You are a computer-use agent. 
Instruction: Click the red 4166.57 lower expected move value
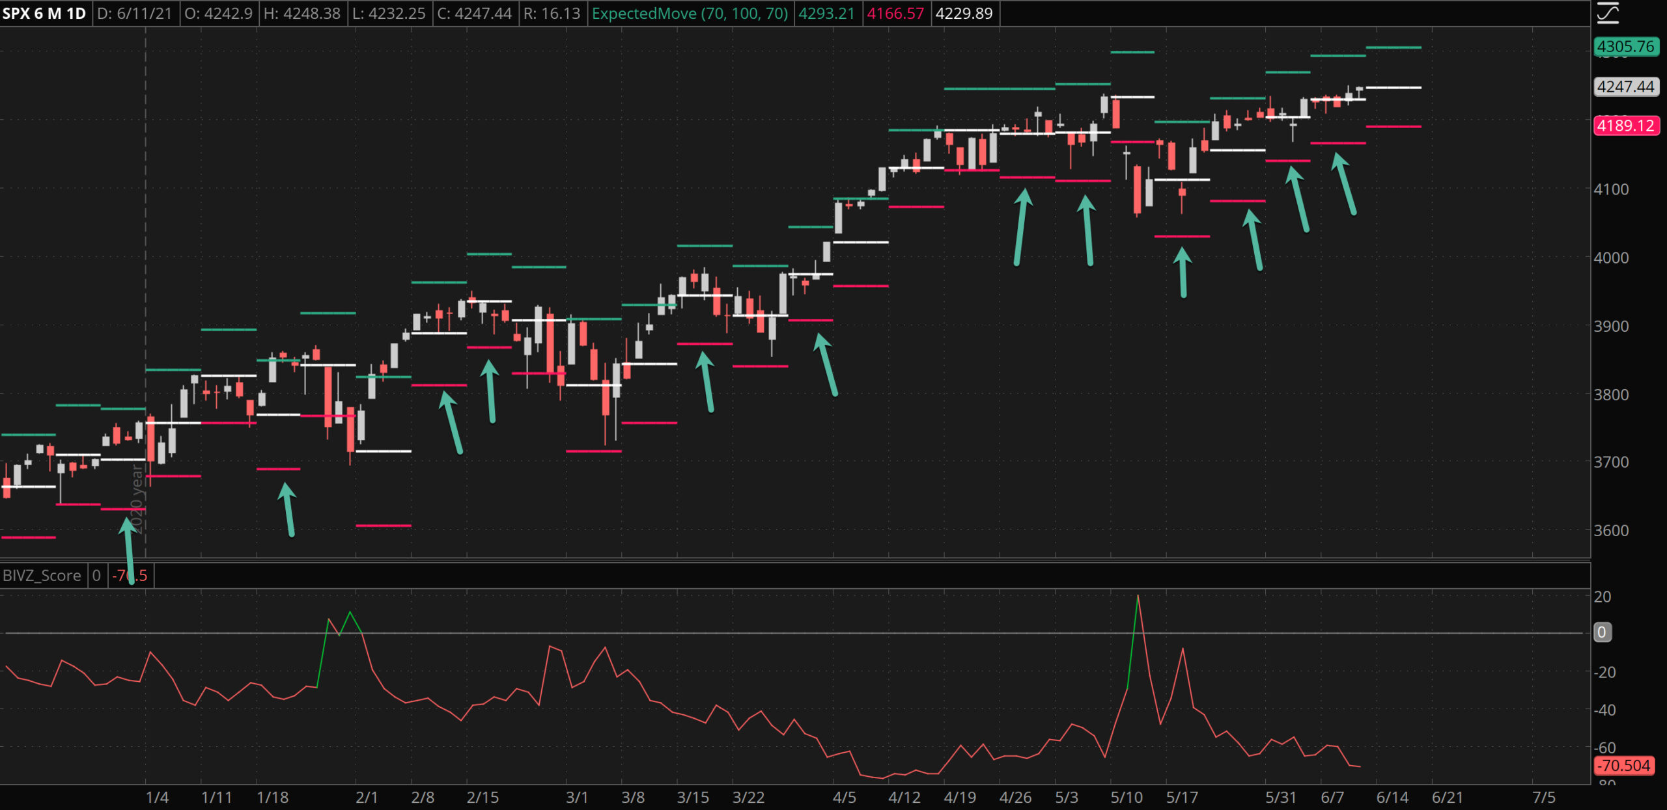click(895, 14)
